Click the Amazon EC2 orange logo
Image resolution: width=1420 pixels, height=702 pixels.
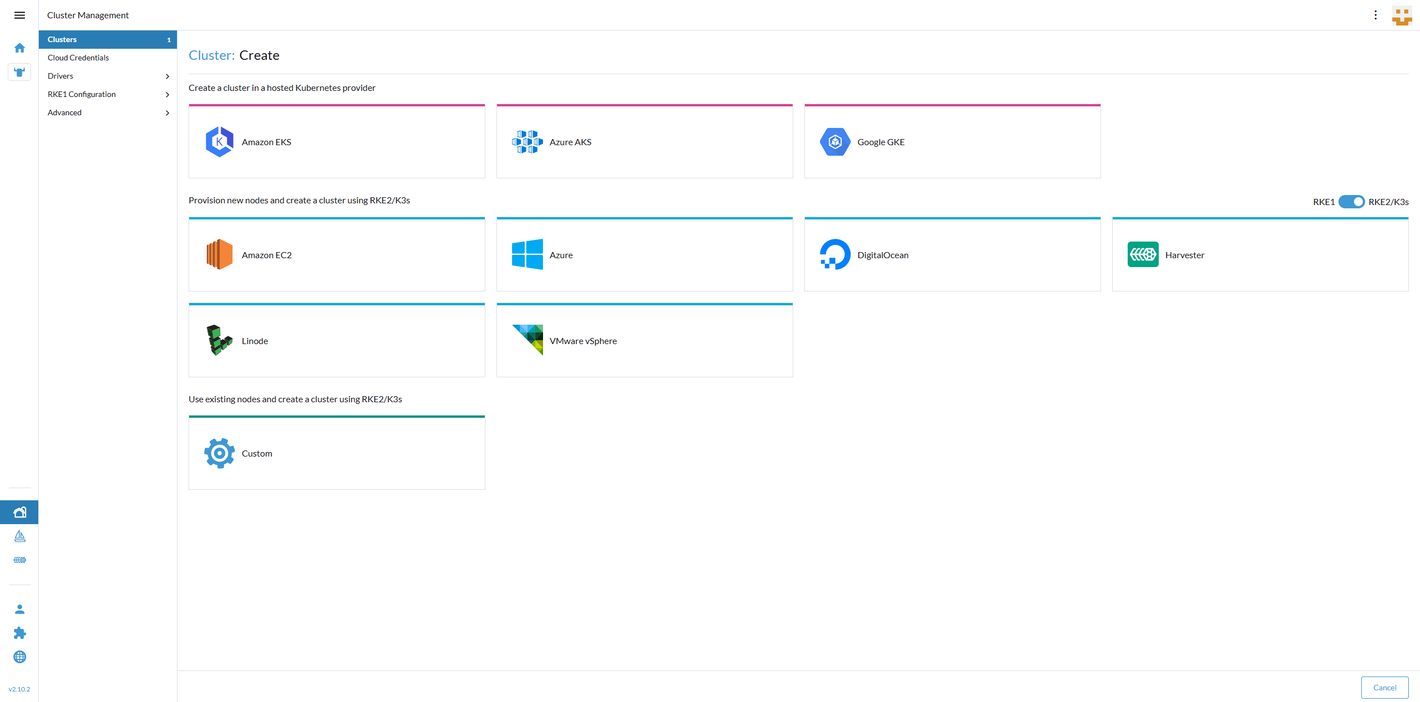220,254
